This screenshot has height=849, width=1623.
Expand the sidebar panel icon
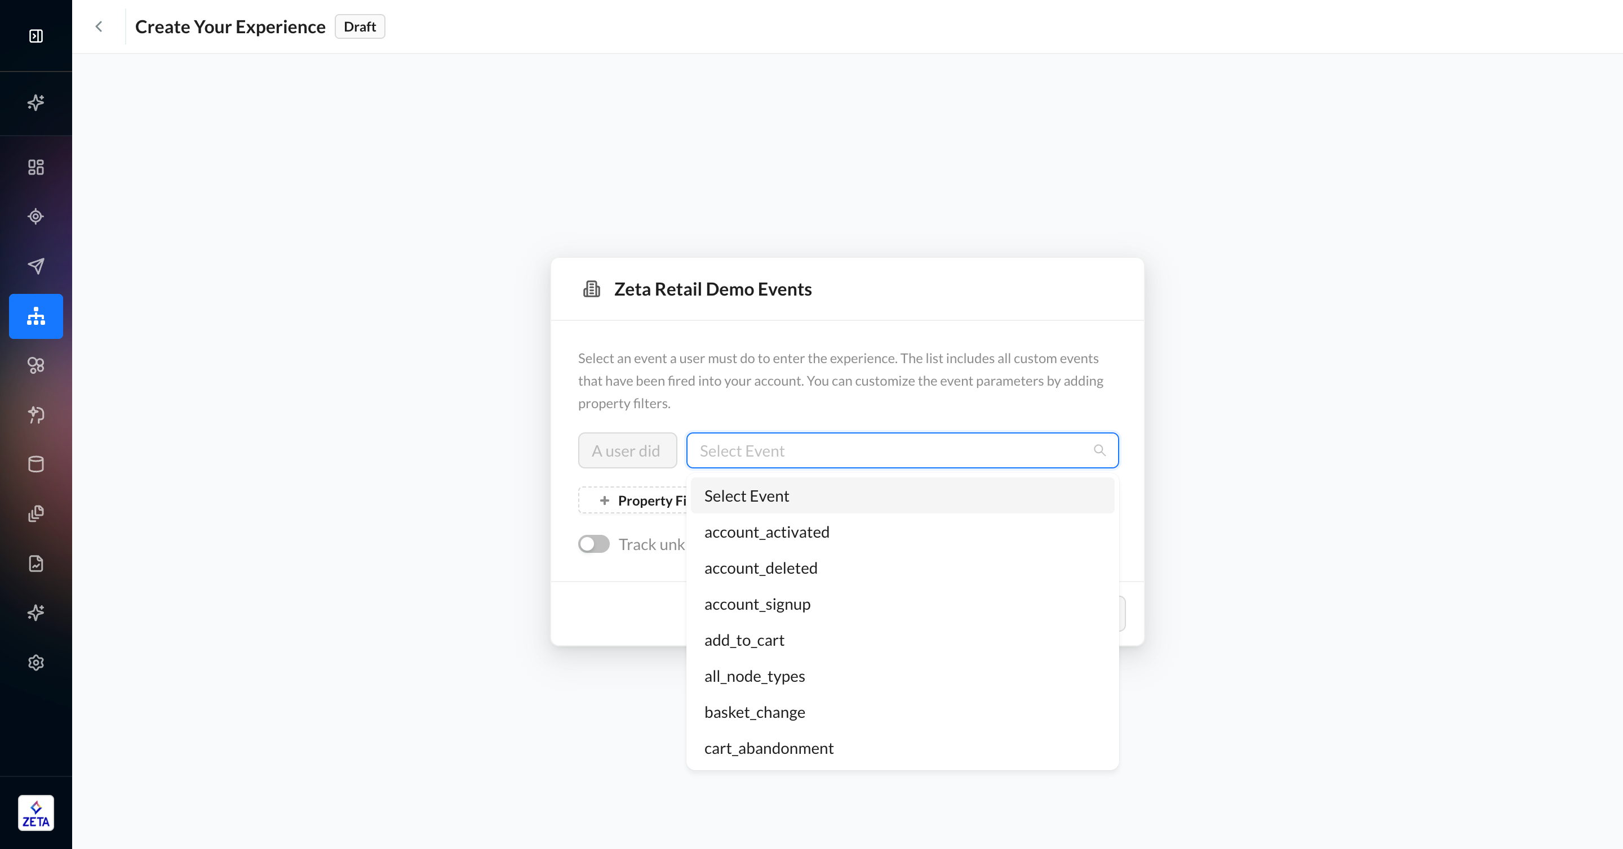coord(36,36)
